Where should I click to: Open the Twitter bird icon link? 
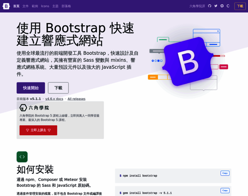click(216, 6)
